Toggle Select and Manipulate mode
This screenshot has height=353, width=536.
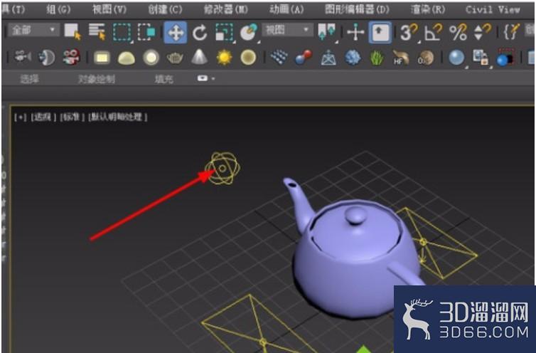tap(355, 32)
